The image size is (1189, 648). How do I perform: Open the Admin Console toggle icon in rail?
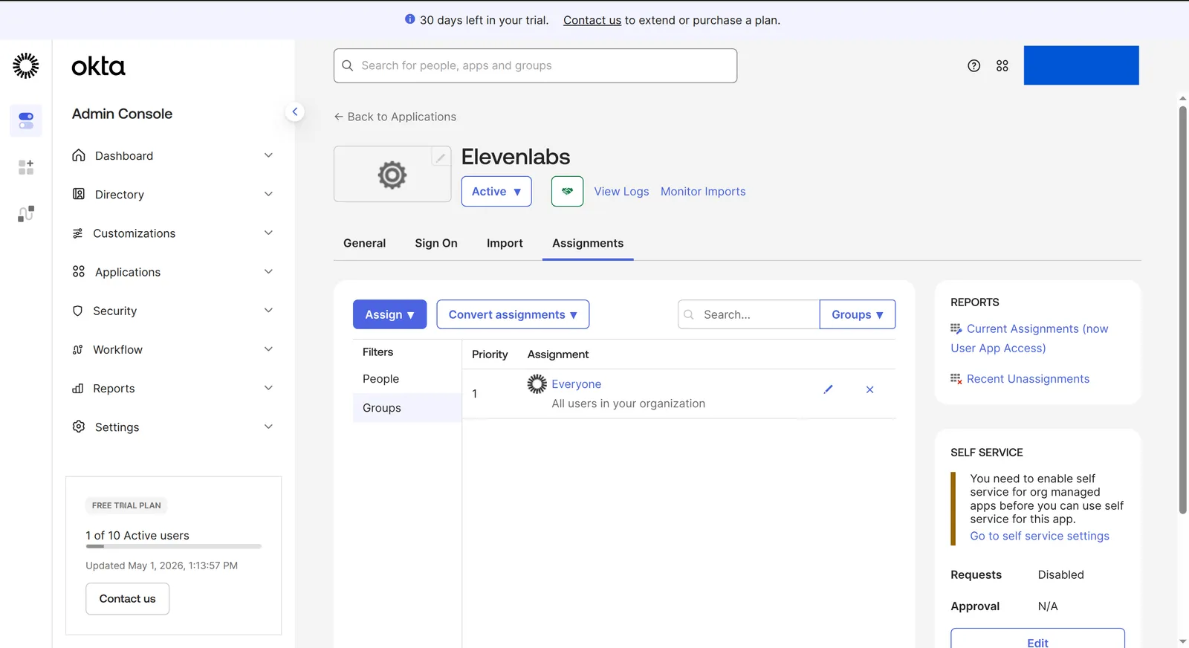(26, 120)
